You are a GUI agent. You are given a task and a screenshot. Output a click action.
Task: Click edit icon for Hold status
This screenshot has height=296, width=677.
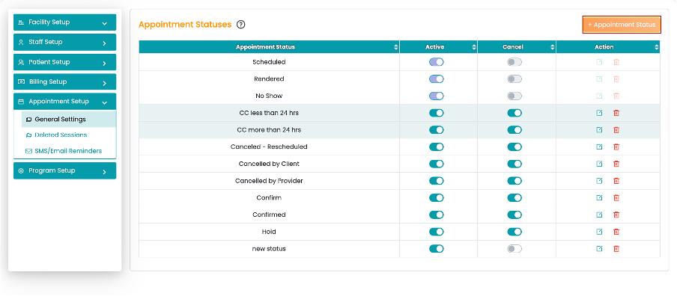point(599,232)
